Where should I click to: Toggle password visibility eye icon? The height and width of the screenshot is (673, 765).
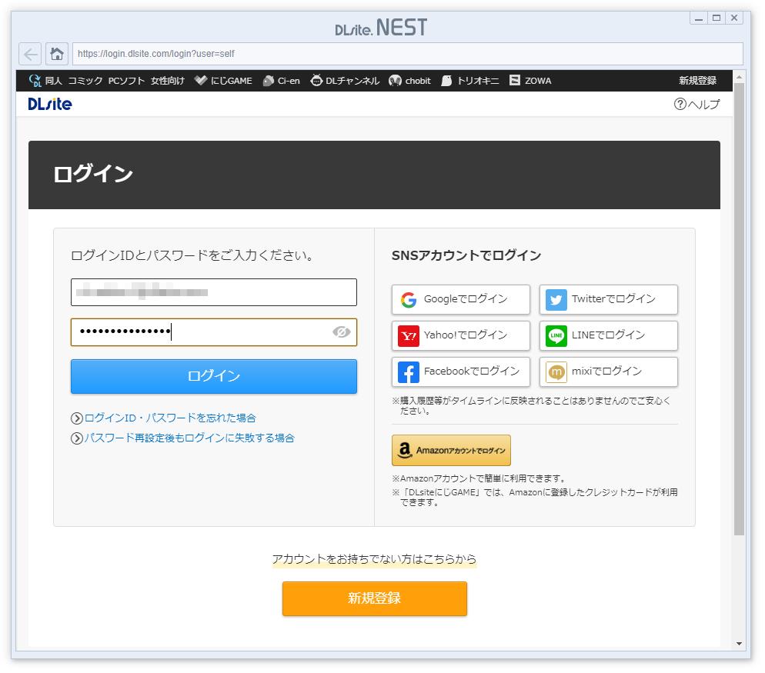pyautogui.click(x=342, y=332)
